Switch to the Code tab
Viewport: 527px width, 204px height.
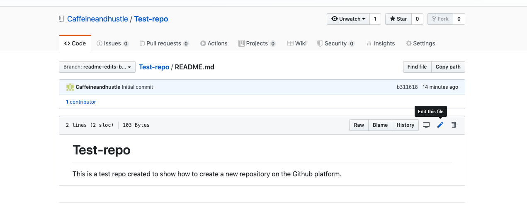click(75, 43)
